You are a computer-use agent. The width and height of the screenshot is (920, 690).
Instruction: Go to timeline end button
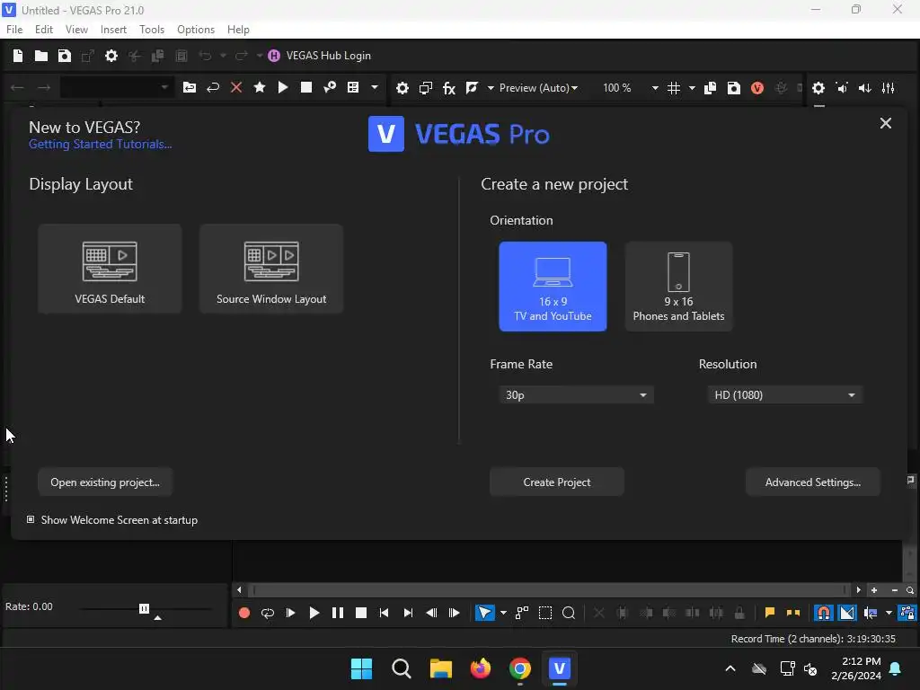click(408, 613)
